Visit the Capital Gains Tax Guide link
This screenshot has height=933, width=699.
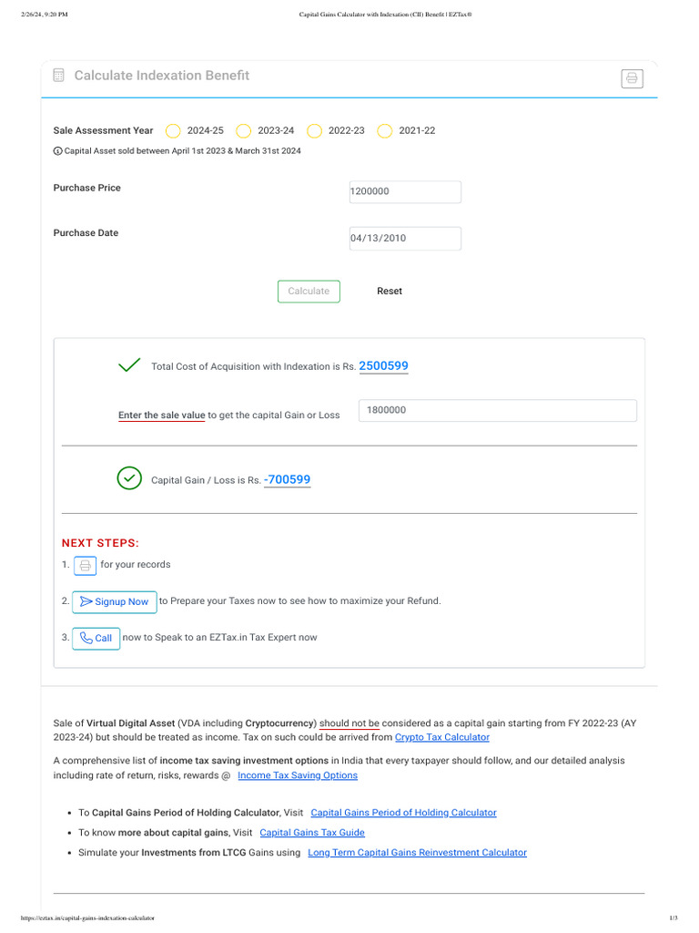(312, 833)
